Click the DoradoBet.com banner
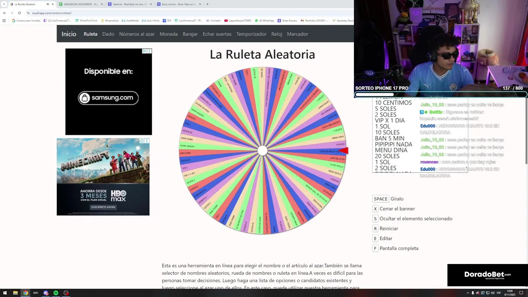Image resolution: width=528 pixels, height=297 pixels. tap(488, 275)
